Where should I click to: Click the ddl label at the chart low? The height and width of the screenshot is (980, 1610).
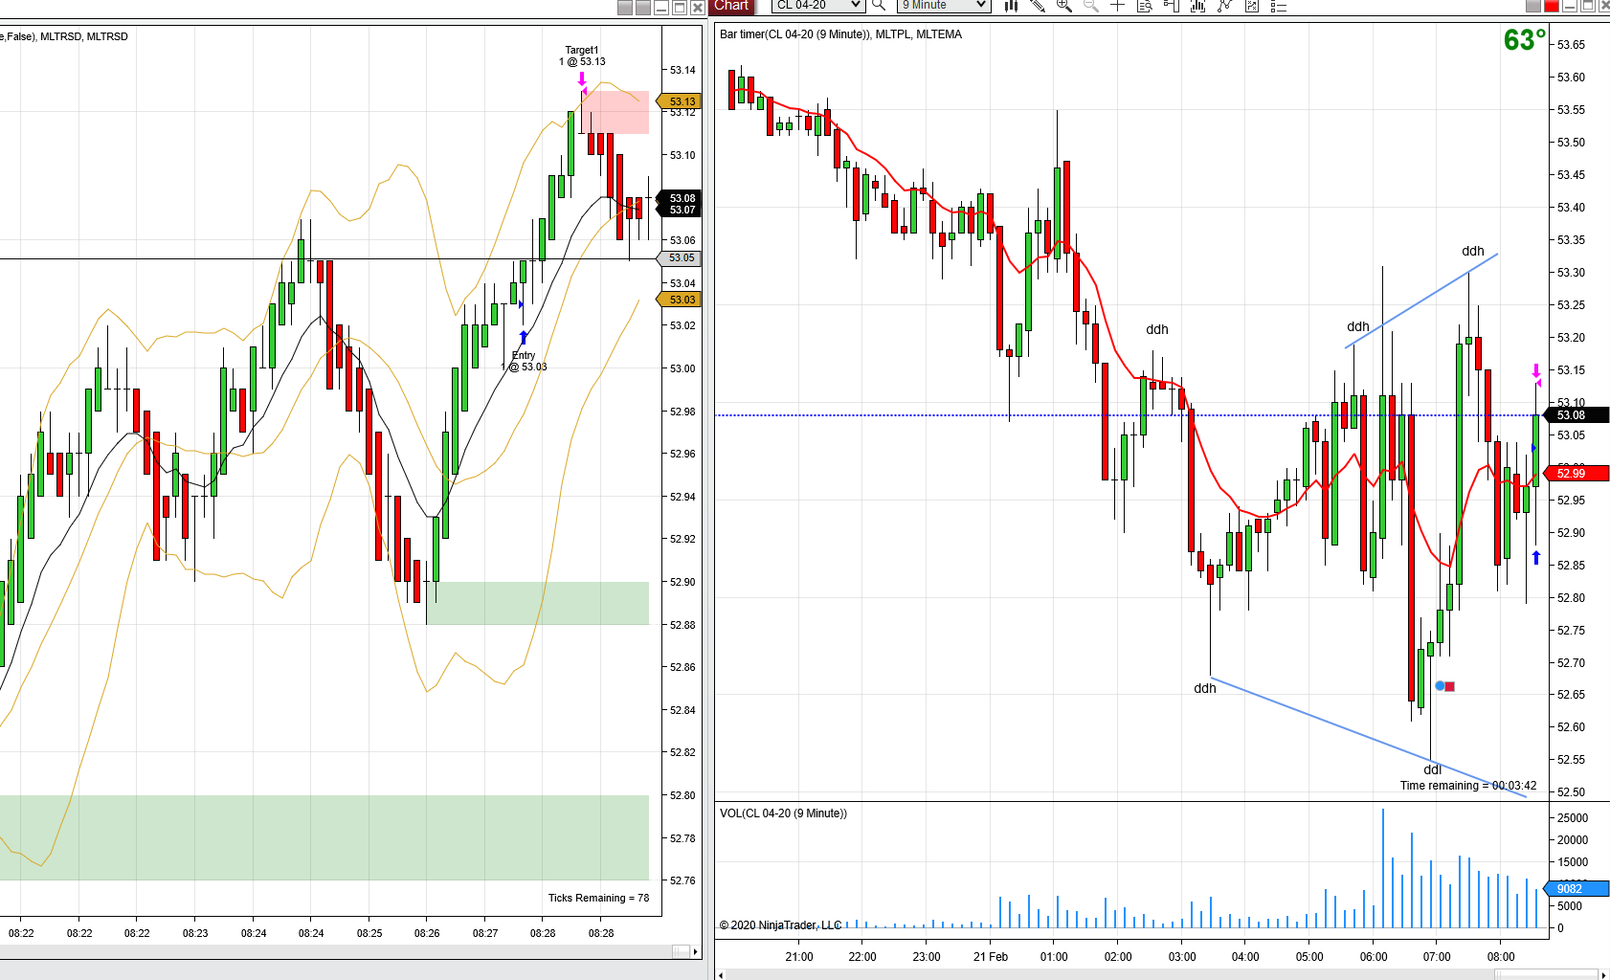(1432, 769)
